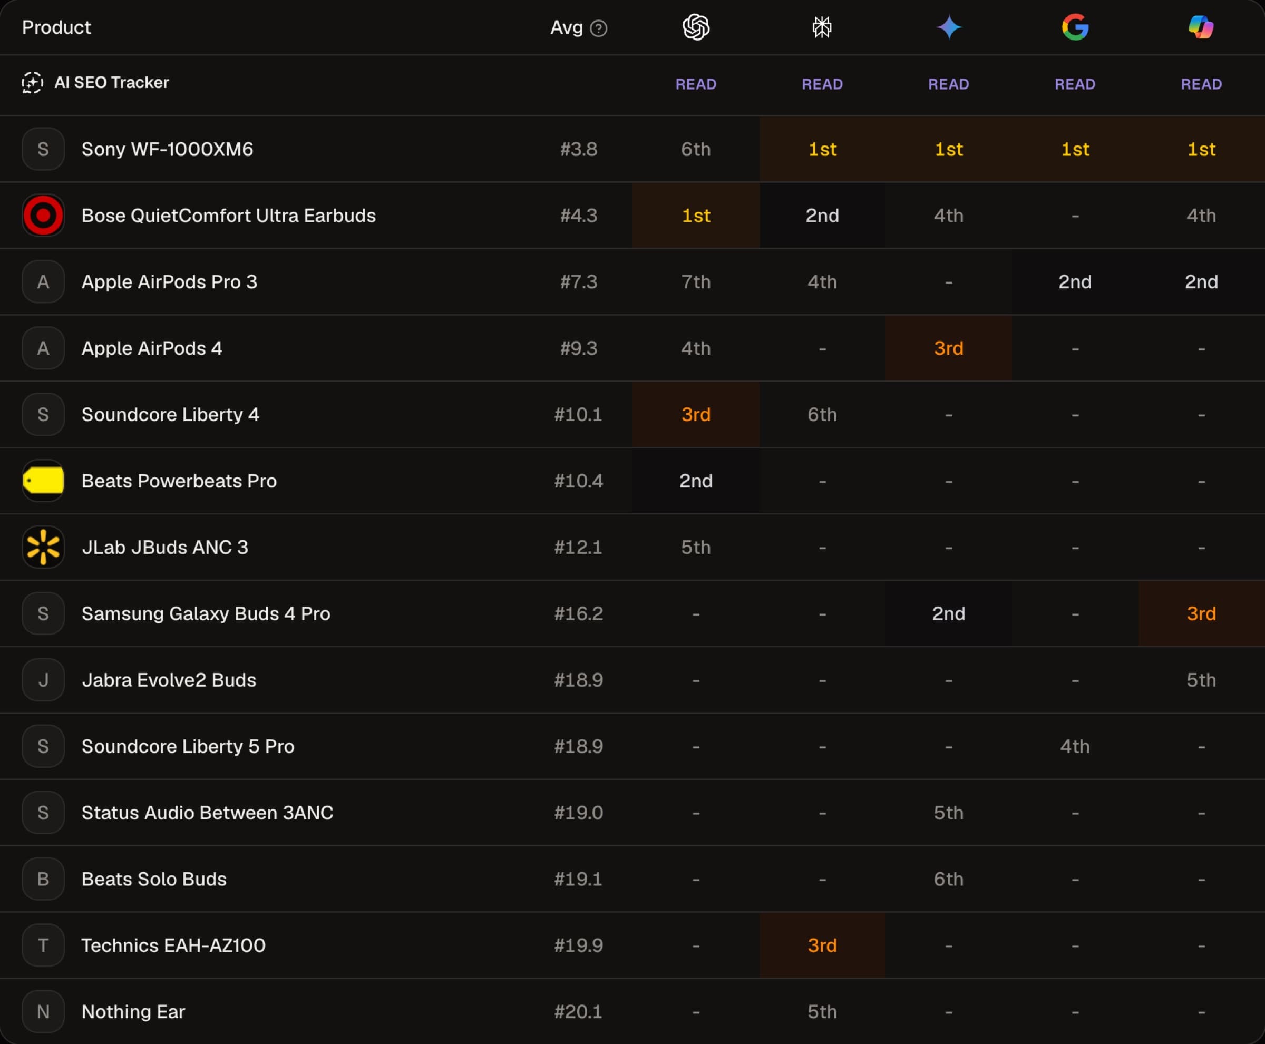
Task: Click the #10.4 average for Beats Powerbeats
Action: (578, 481)
